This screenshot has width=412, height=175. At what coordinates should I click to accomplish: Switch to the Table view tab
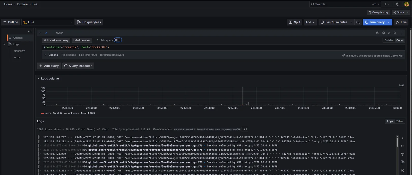(399, 121)
